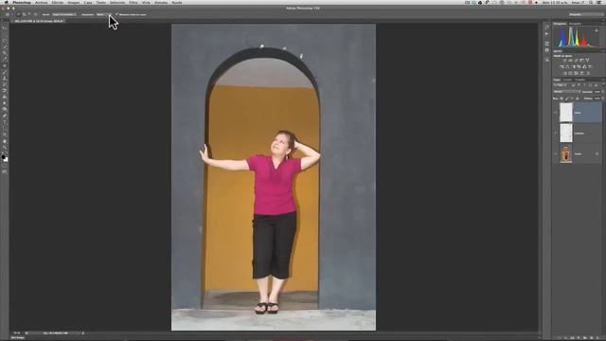Open the patch mode dropdown in options bar
606x341 pixels.
coord(64,14)
